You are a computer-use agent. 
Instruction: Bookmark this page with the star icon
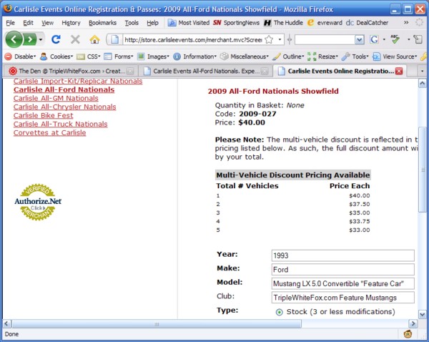coord(270,39)
